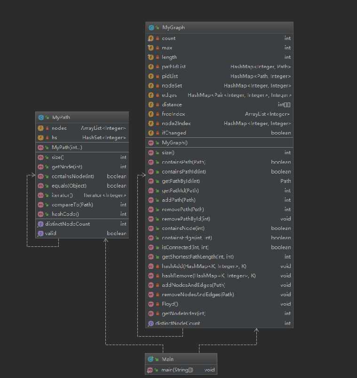Select the hashCode() method row
Viewport: 357px width, 378px height.
[x=82, y=214]
